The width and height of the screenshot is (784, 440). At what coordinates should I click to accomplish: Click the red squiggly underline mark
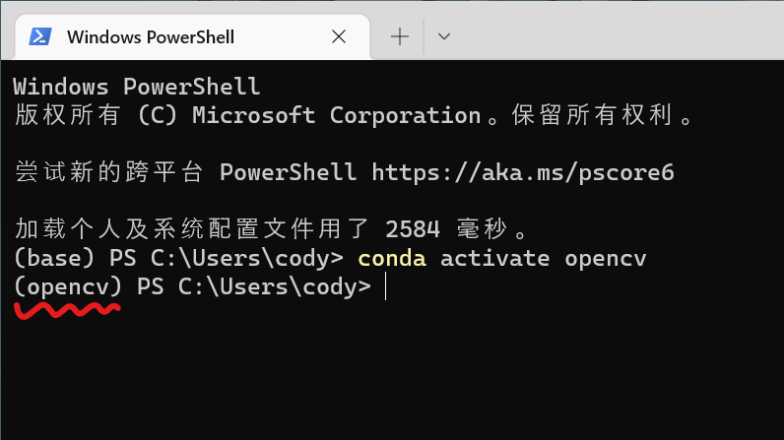pyautogui.click(x=67, y=310)
